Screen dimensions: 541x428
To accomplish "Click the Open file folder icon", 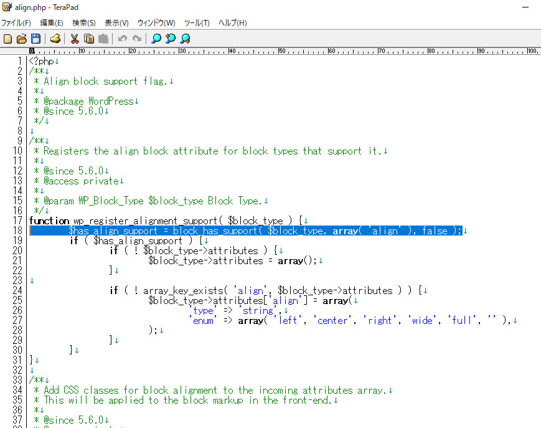I will point(22,39).
